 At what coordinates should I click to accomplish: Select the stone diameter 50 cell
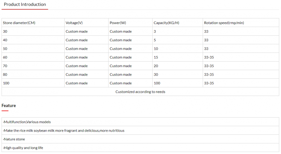click(5, 49)
